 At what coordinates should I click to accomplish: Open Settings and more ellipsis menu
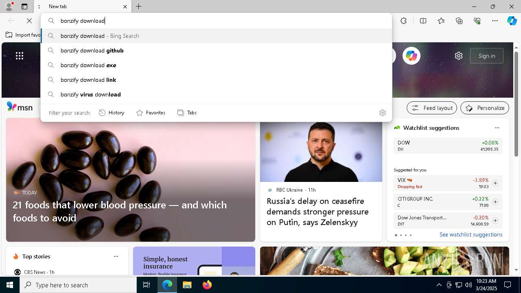495,21
